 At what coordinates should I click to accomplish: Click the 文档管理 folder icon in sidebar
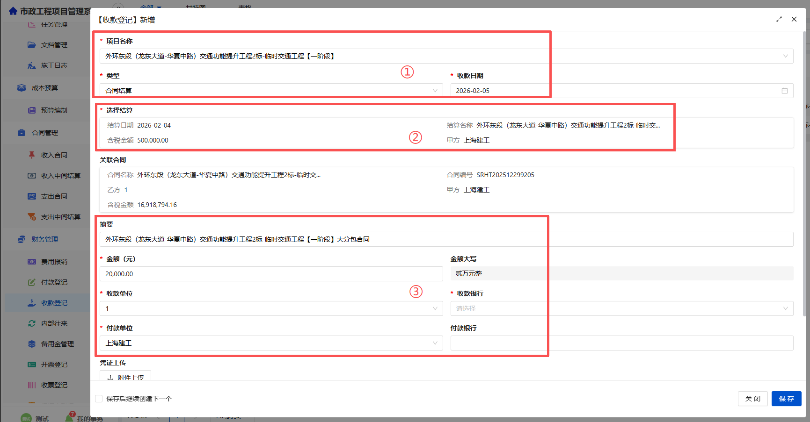pyautogui.click(x=31, y=45)
